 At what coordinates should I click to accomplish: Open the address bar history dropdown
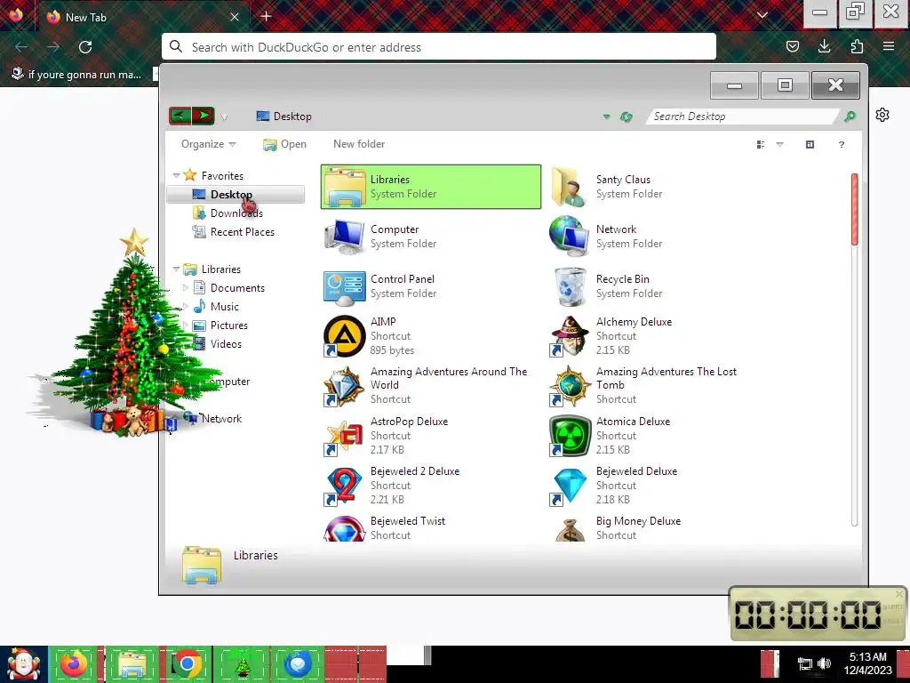pyautogui.click(x=606, y=117)
